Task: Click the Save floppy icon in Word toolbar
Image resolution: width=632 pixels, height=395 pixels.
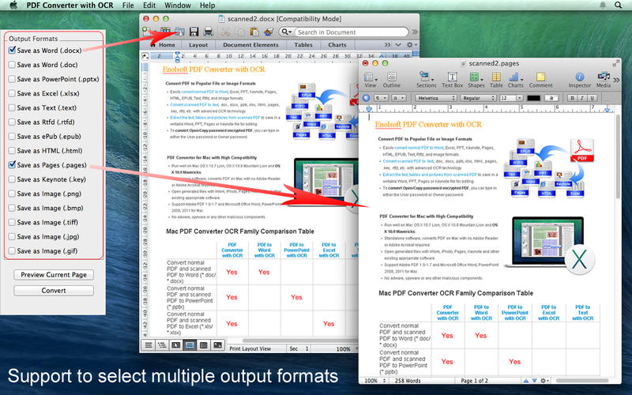Action: coord(194,32)
